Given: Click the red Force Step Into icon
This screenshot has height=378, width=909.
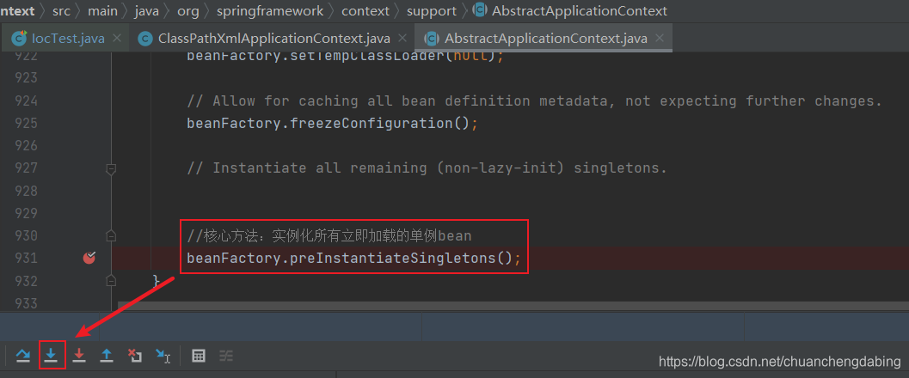Looking at the screenshot, I should coord(79,356).
